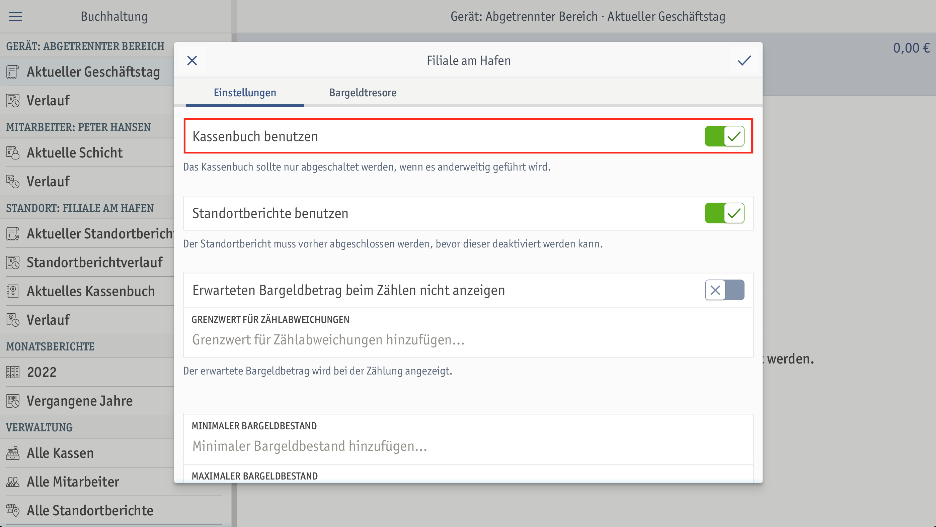
Task: Toggle the Standortberichte benutzen switch
Action: click(724, 213)
